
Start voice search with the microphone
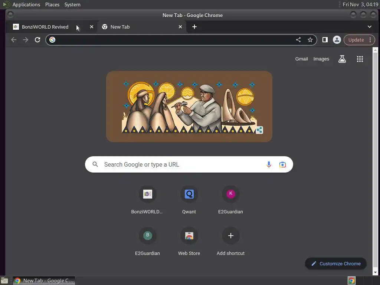click(x=269, y=164)
